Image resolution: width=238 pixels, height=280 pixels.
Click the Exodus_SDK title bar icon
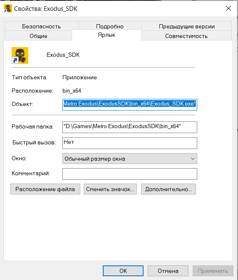tap(8, 9)
